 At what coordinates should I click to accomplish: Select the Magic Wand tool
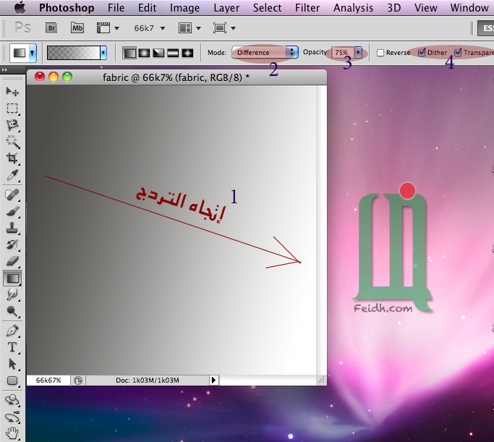point(12,142)
